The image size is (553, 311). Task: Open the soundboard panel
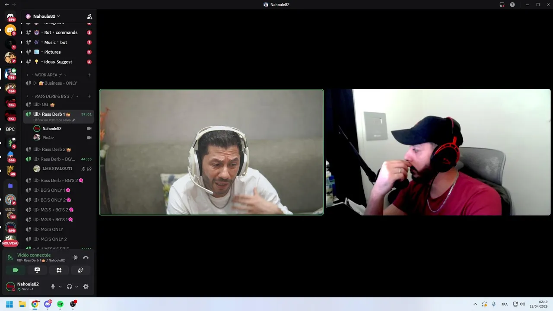80,270
